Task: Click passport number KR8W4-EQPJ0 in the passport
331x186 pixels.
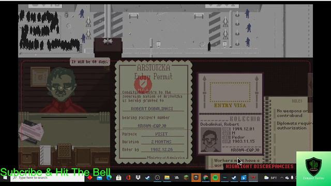Action: pyautogui.click(x=245, y=150)
